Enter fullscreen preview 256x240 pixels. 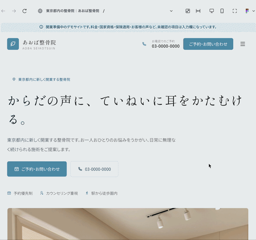point(235,11)
